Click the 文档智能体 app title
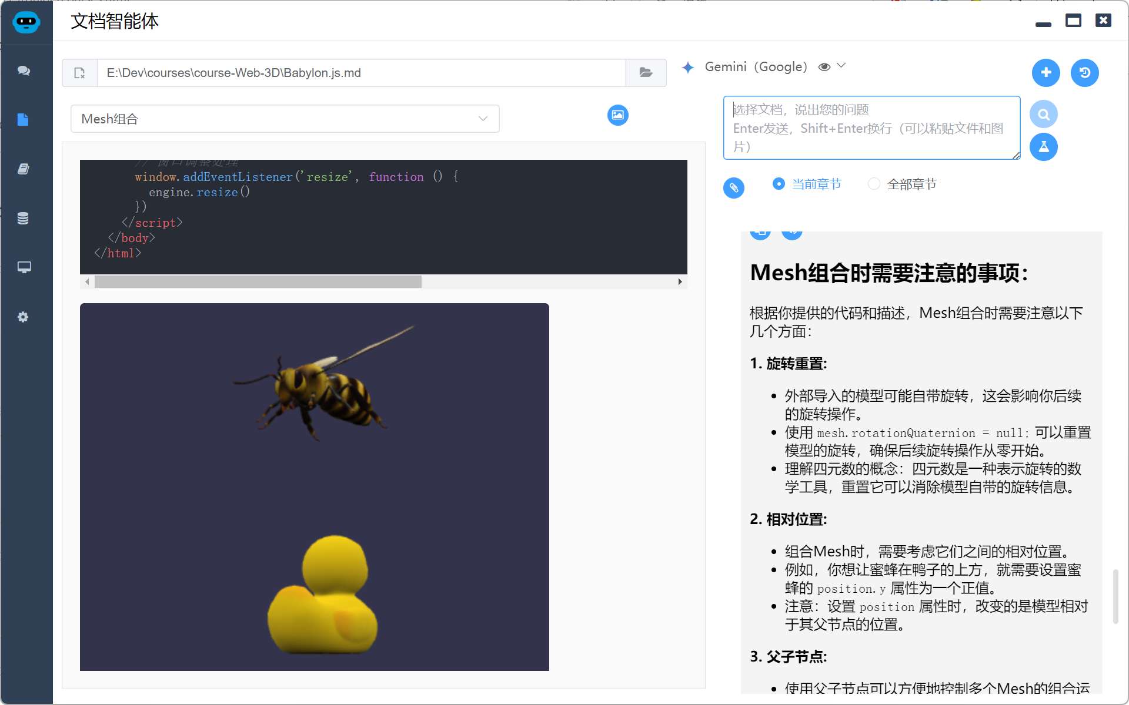This screenshot has width=1129, height=705. 115,22
